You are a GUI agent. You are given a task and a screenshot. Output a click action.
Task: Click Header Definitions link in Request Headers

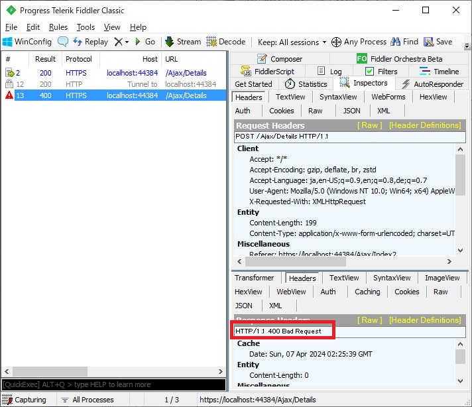click(x=425, y=125)
